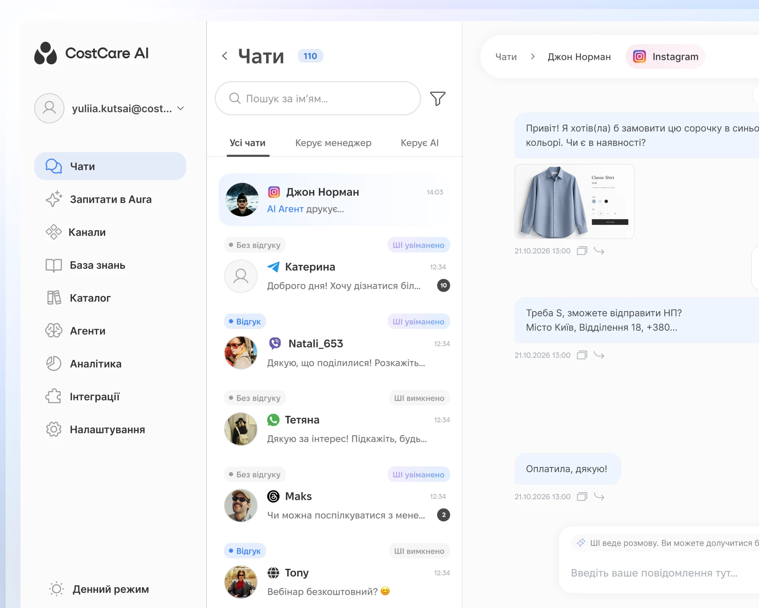The height and width of the screenshot is (608, 759).
Task: Copy the shirt image message
Action: [x=582, y=251]
